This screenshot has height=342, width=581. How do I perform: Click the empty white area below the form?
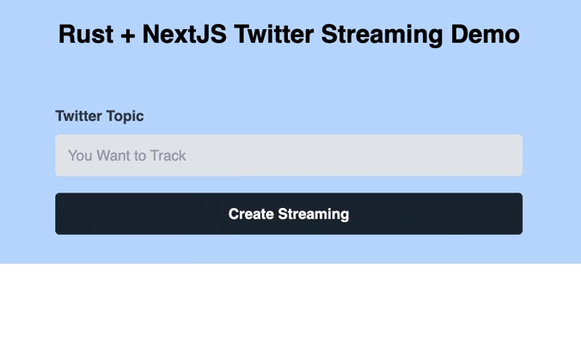pos(290,302)
